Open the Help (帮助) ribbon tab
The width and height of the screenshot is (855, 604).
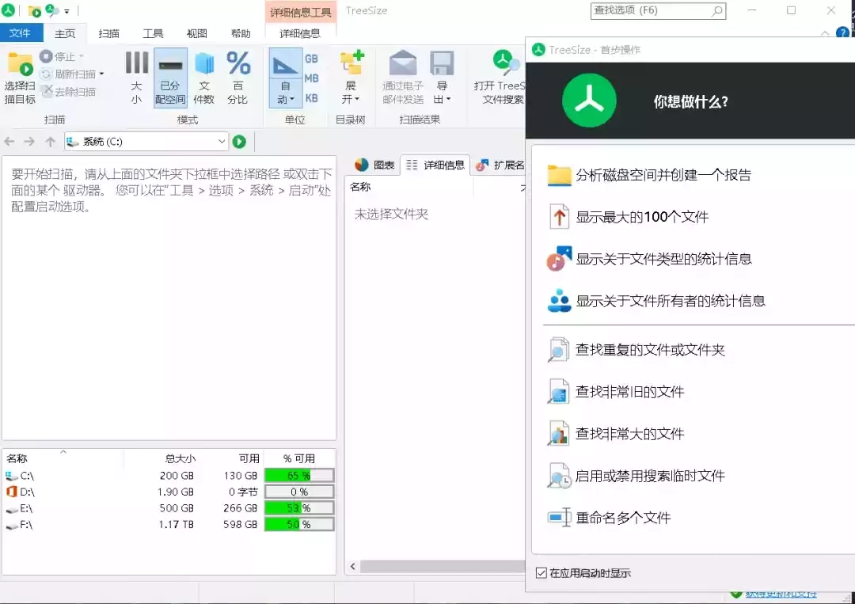pos(241,33)
